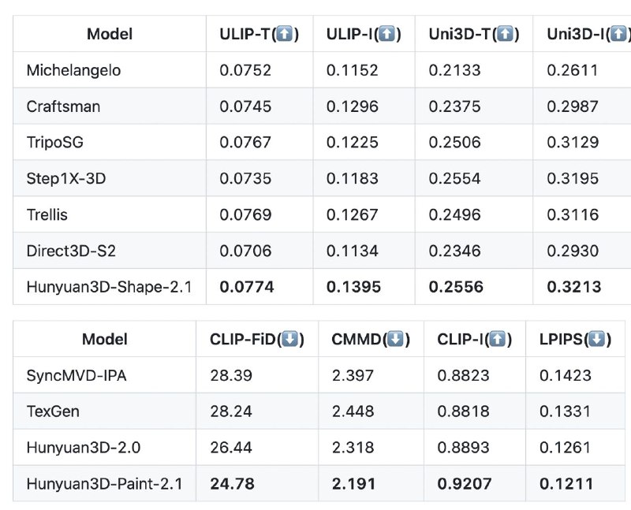Image resolution: width=631 pixels, height=510 pixels.
Task: Click Direct3D-S2 ULIP-T value 0.0706
Action: point(245,251)
